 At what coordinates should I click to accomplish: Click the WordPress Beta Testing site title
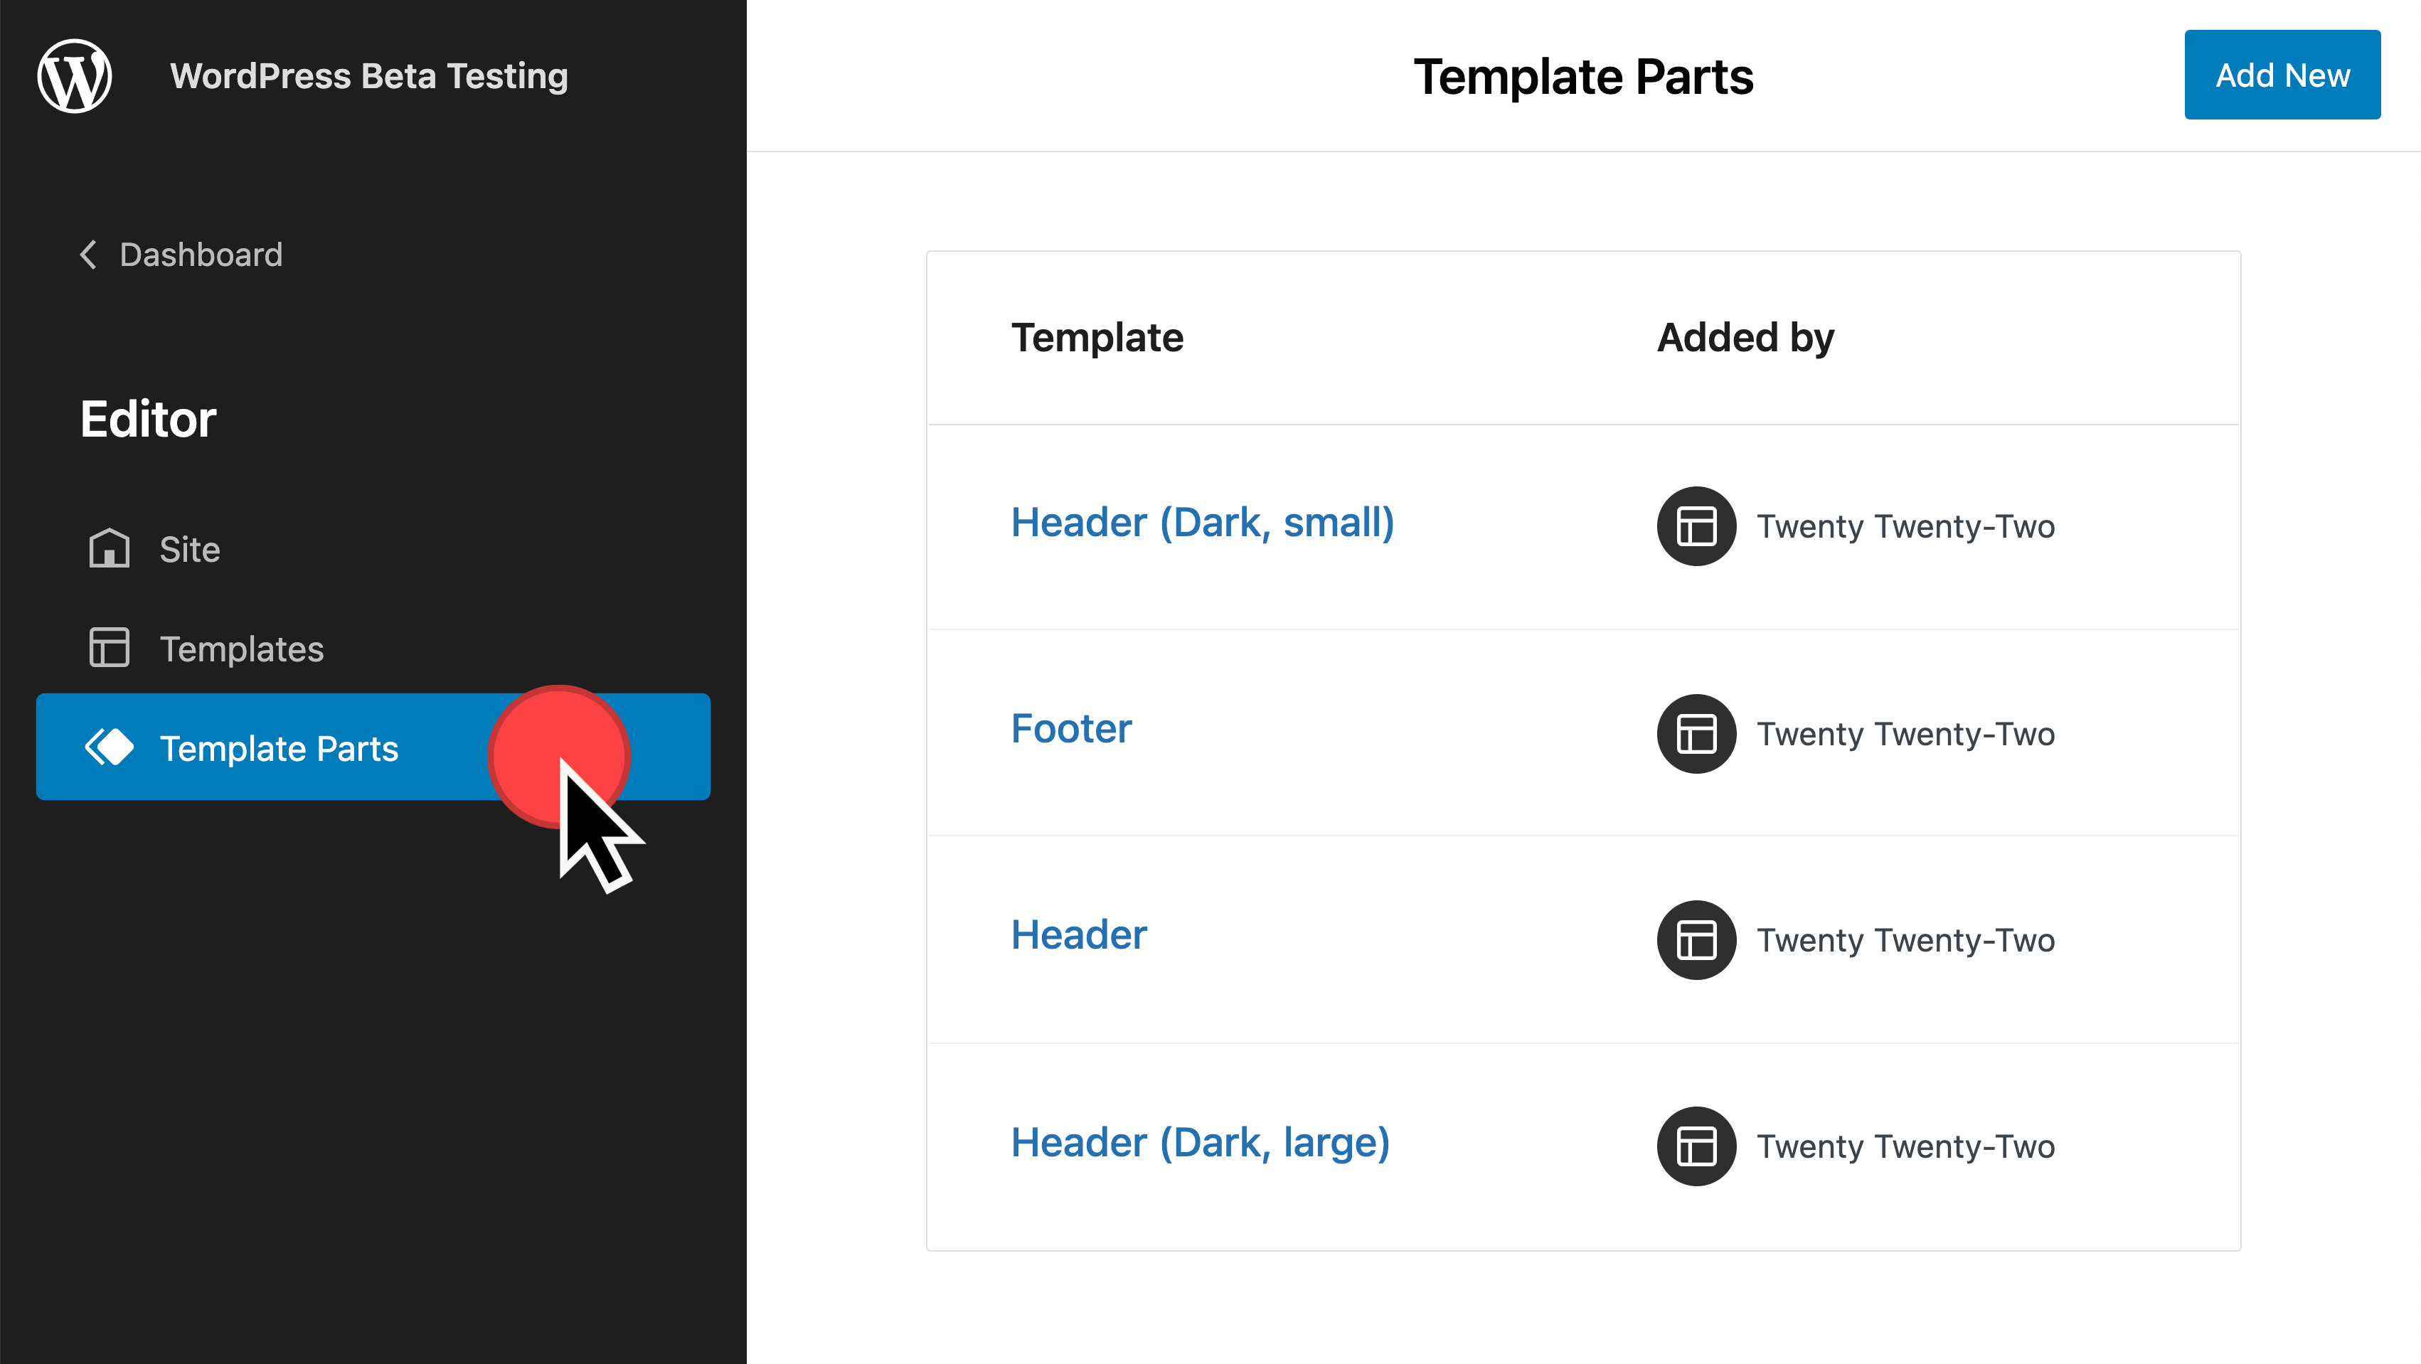(x=369, y=76)
